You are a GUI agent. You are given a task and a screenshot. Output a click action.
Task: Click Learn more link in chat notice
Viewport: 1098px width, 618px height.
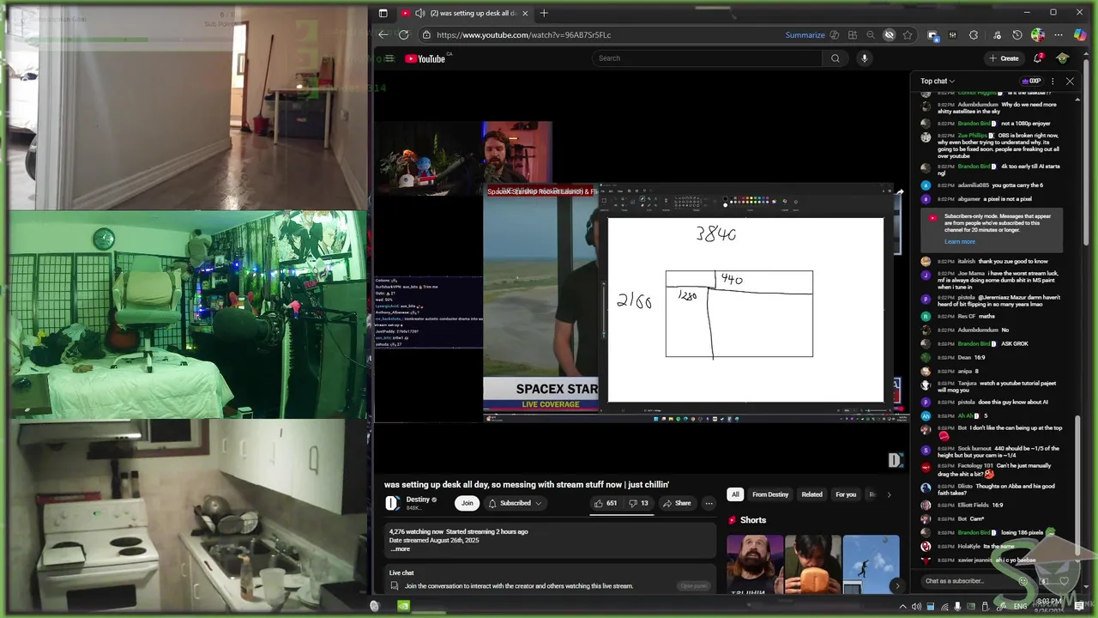click(960, 241)
